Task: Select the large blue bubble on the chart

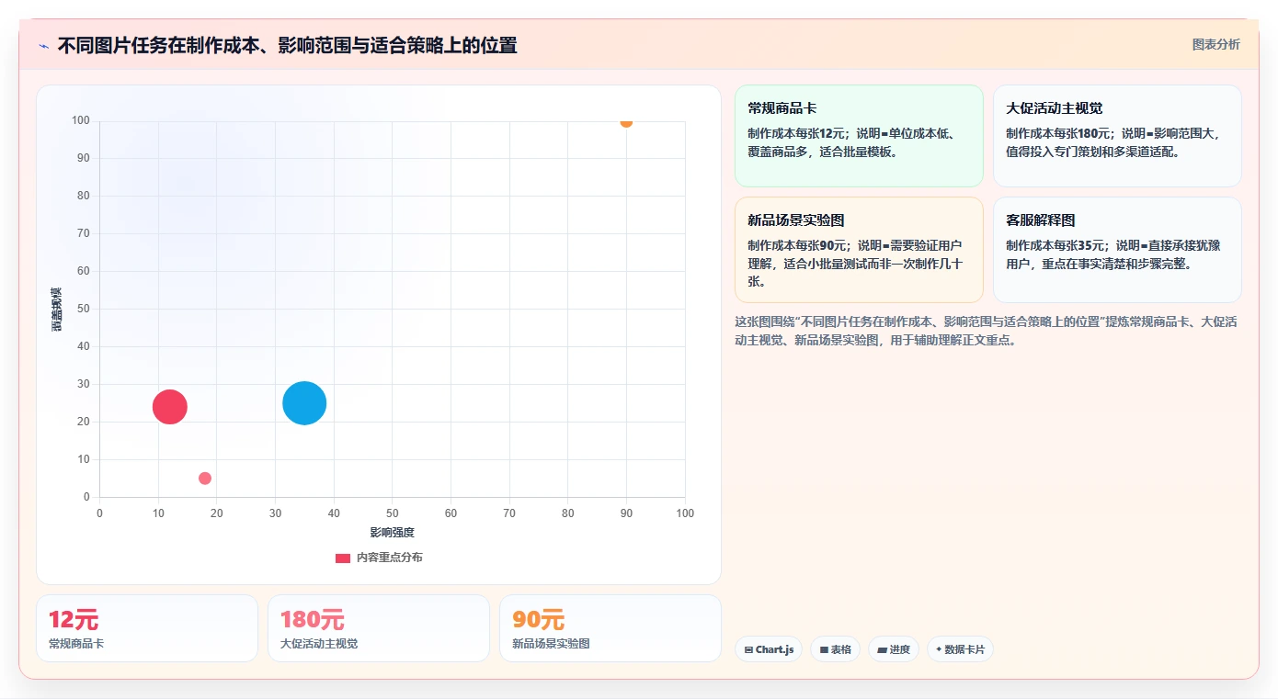Action: [304, 403]
